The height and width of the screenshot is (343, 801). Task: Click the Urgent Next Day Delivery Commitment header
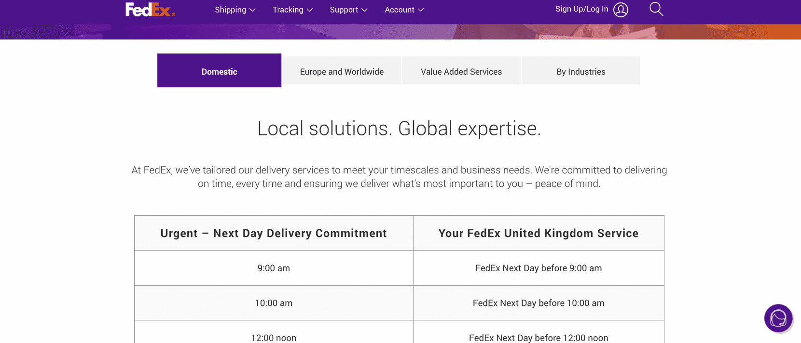(274, 233)
